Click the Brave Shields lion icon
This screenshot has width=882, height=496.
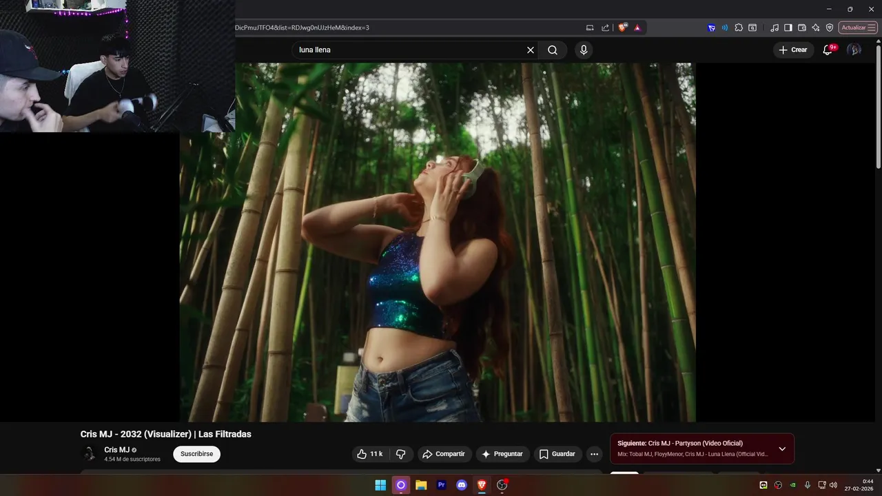coord(623,28)
